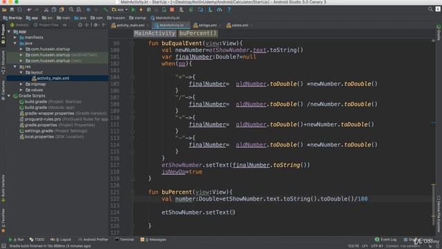Open the Android Profiler tool window

(93, 240)
